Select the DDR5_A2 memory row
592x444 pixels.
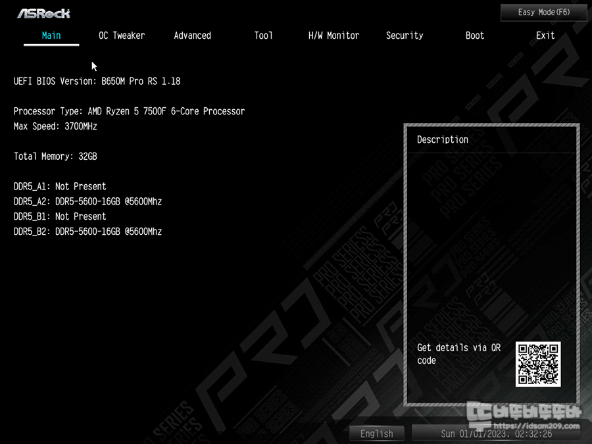point(87,202)
